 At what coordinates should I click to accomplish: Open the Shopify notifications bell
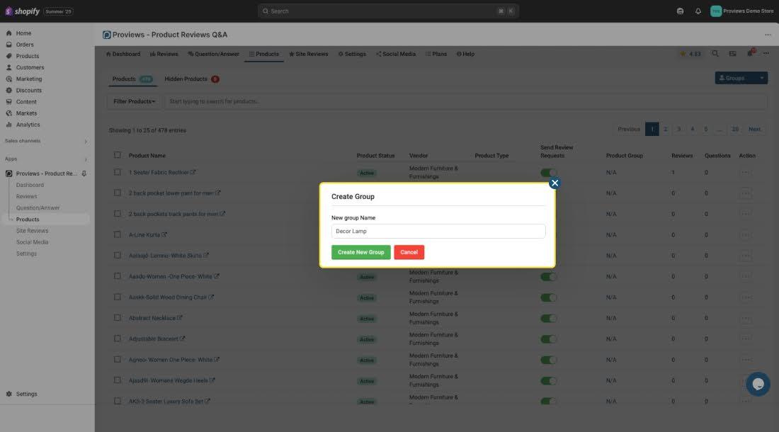click(698, 11)
